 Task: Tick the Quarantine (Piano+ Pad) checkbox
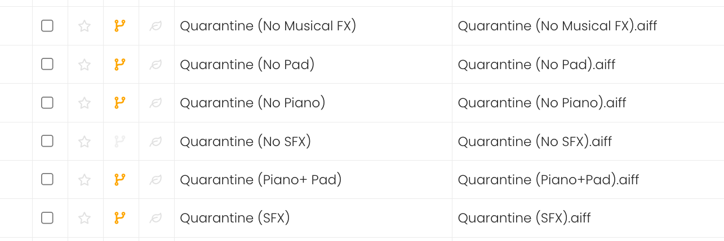pos(47,180)
